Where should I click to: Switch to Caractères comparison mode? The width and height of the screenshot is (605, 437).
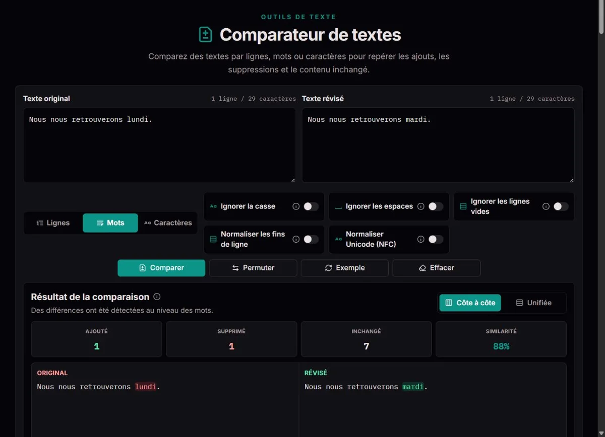tap(168, 223)
